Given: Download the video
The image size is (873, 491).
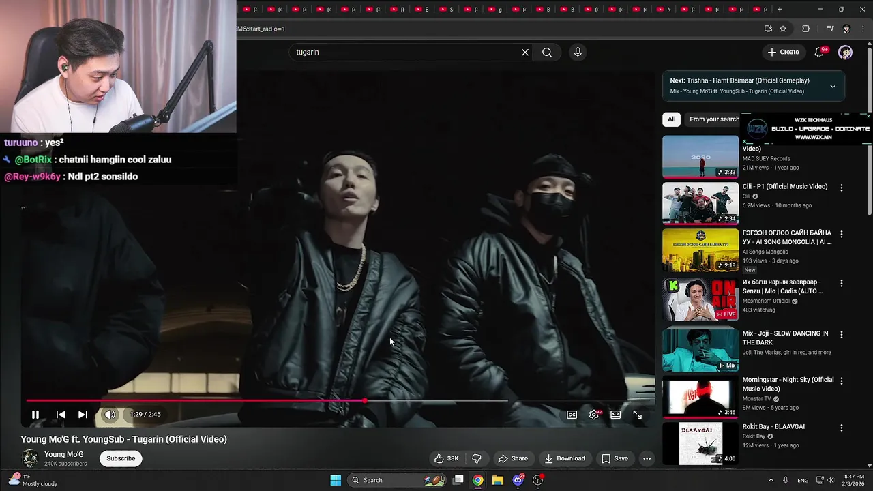Looking at the screenshot, I should coord(565,458).
